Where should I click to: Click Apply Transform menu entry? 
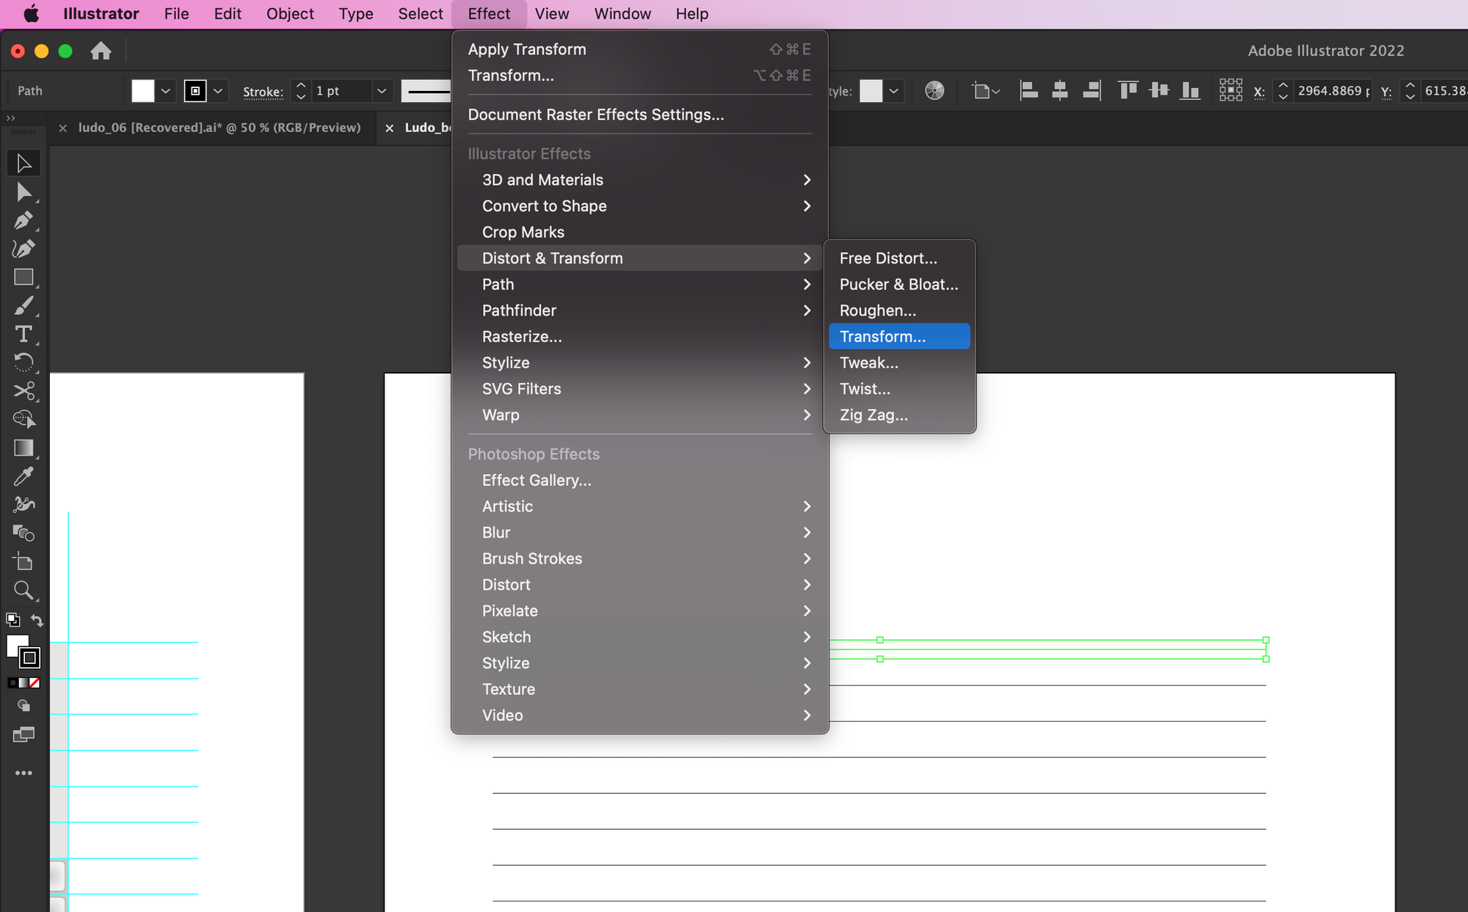(x=639, y=49)
